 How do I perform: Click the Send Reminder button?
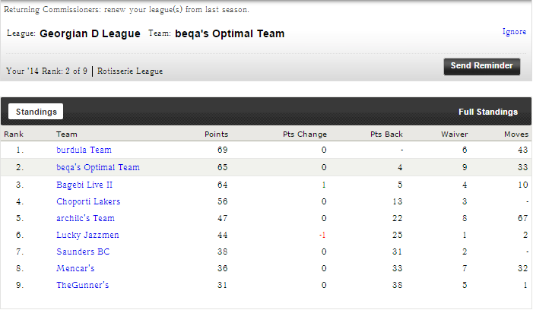click(x=481, y=66)
